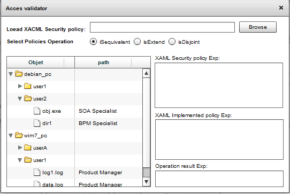The height and width of the screenshot is (194, 290).
Task: Select the userA tree item label
Action: [x=40, y=148]
